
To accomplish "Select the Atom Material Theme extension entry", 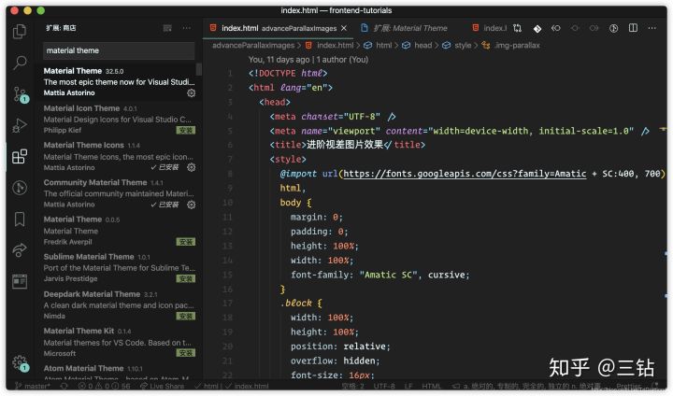I will (x=119, y=373).
